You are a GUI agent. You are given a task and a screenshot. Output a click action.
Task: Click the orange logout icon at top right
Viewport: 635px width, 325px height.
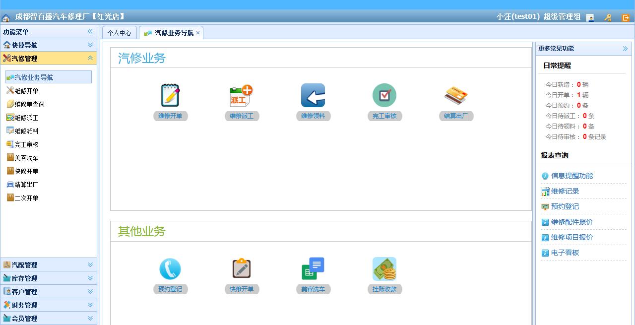626,18
